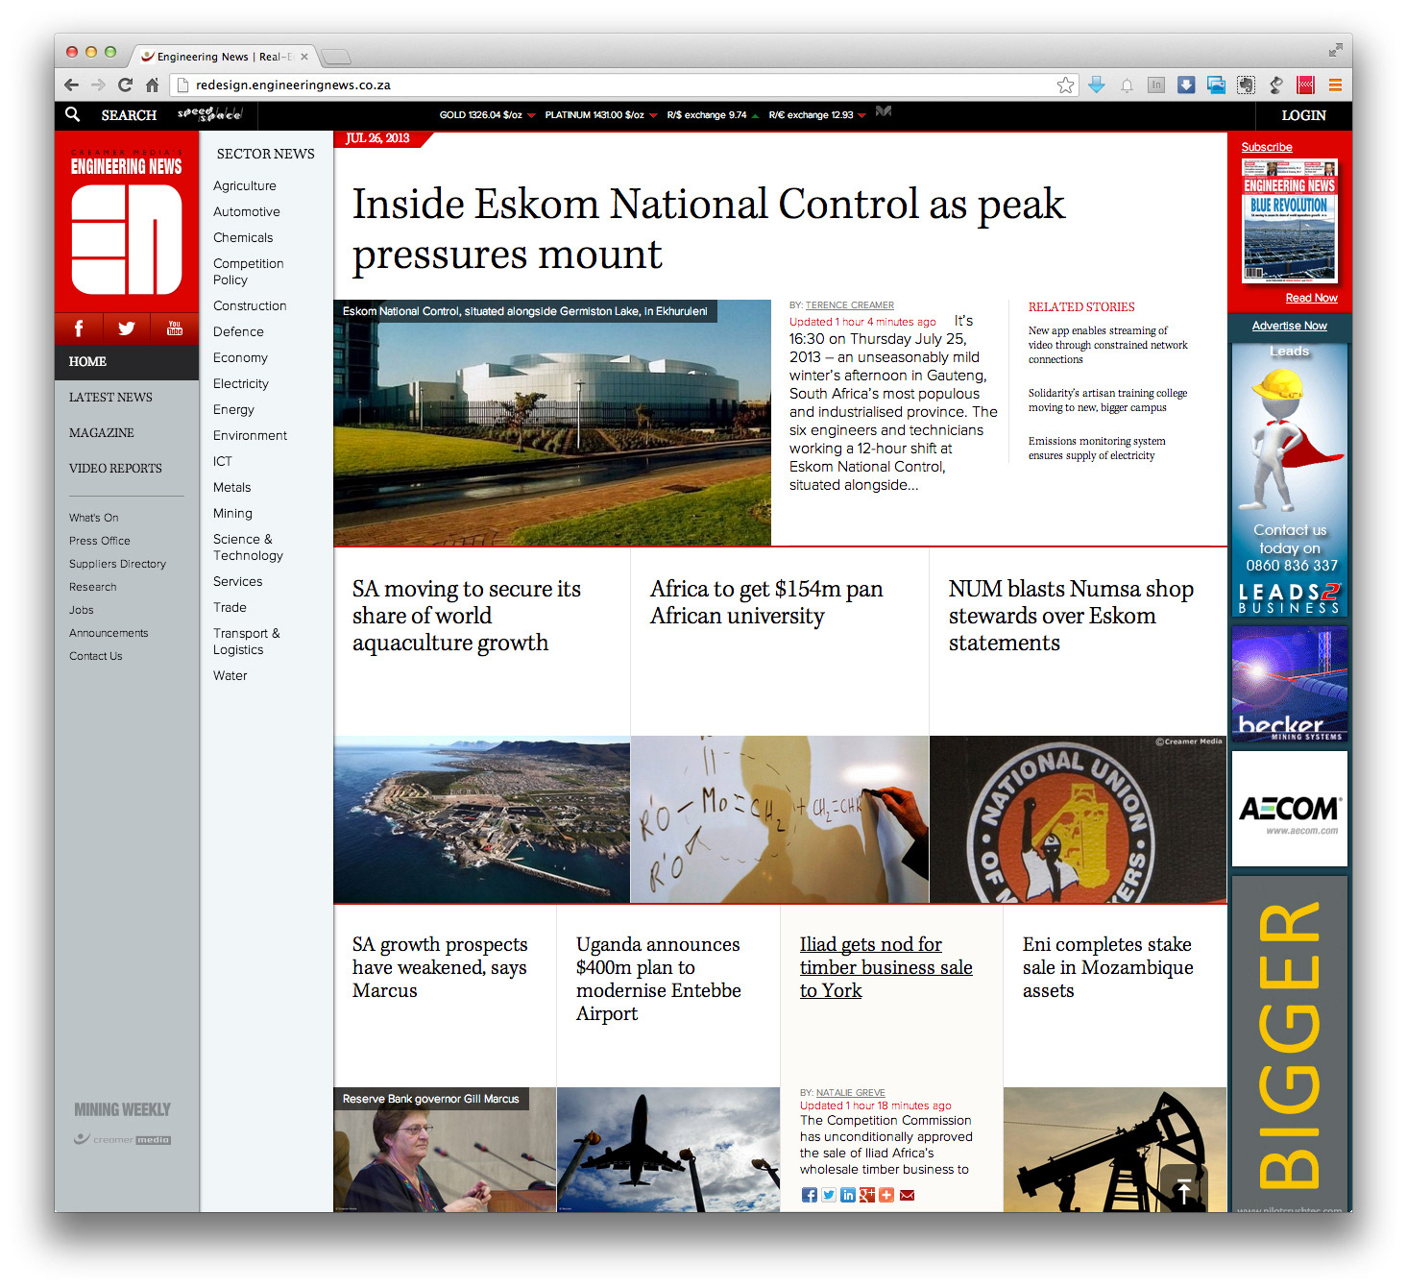Open the Engineering News Facebook page icon

79,328
